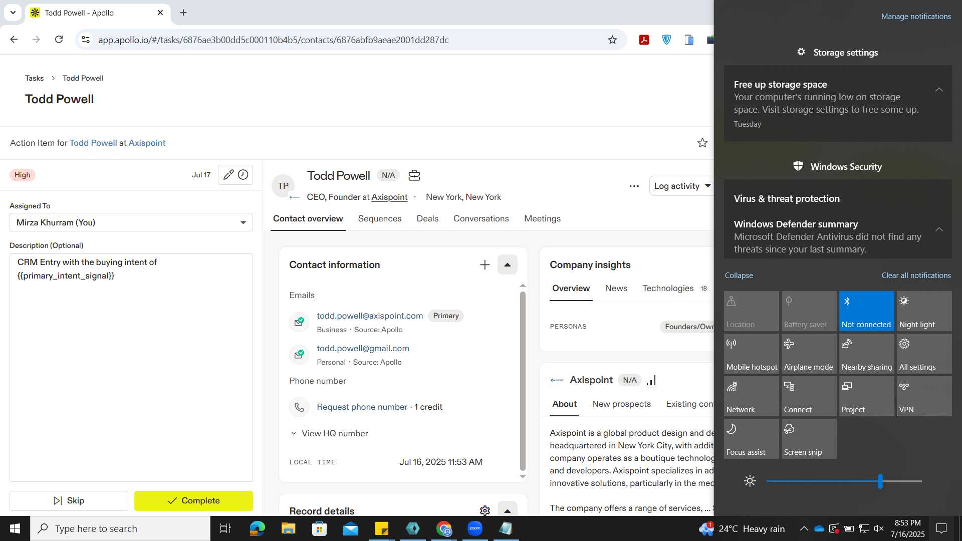Open Mail app from taskbar

tap(351, 528)
